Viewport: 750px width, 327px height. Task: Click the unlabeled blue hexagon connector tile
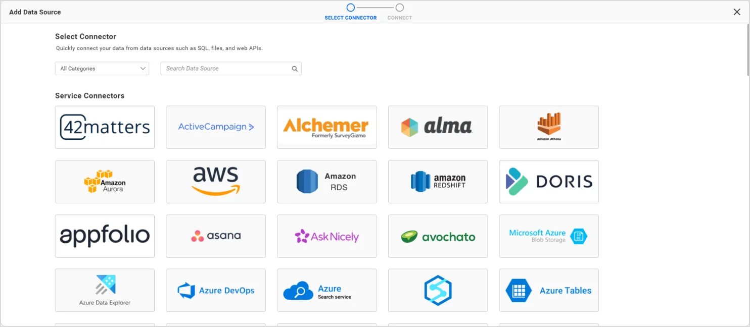point(438,290)
